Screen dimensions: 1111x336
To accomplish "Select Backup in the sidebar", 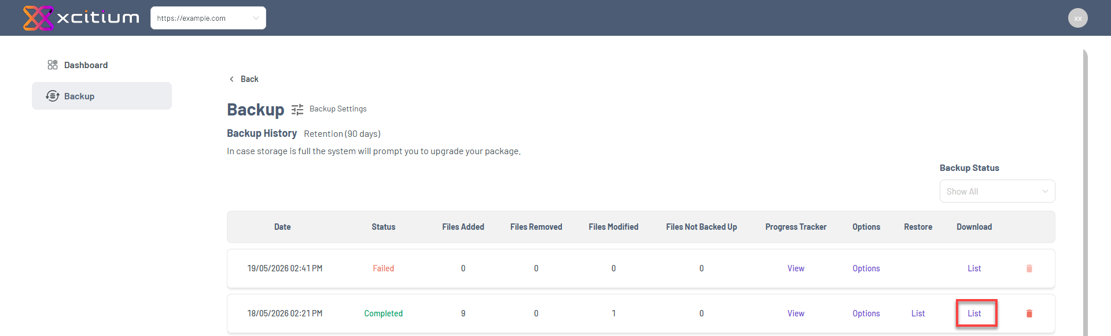I will pos(102,96).
